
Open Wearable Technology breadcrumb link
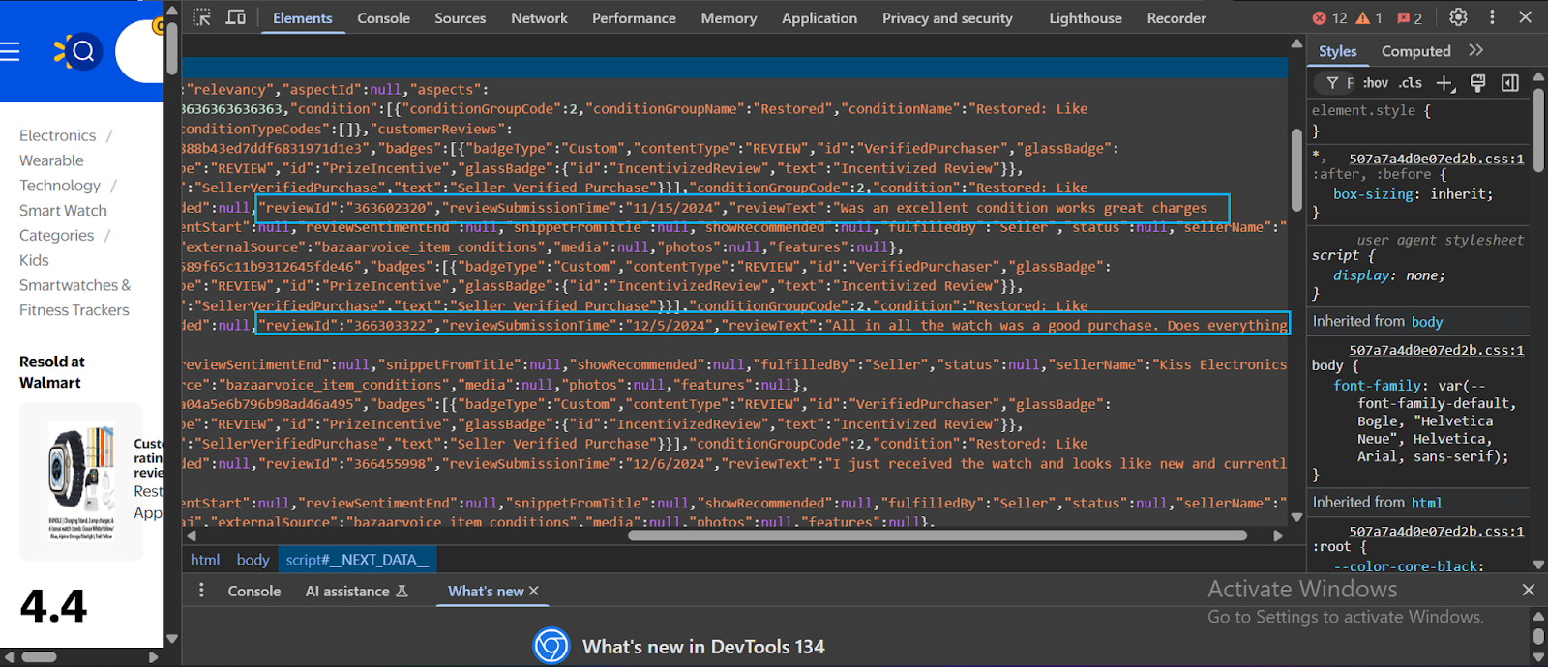coord(60,173)
